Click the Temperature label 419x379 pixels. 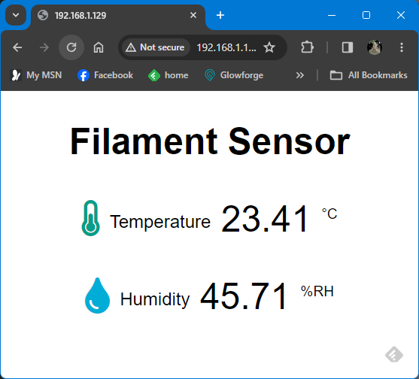pyautogui.click(x=160, y=222)
